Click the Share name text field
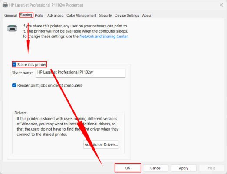Viewport: 227px width, 174px height. click(x=80, y=73)
